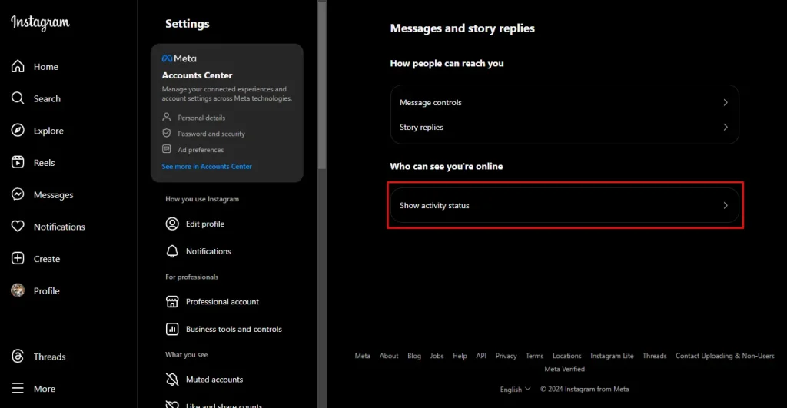Open Messages messenger icon
The height and width of the screenshot is (408, 787).
pos(18,194)
